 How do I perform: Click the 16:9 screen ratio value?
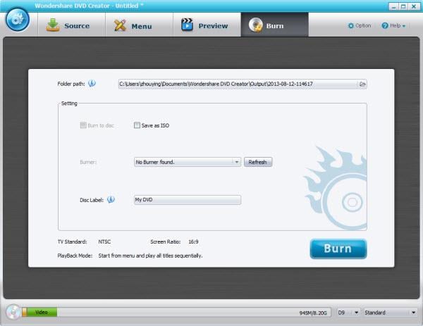(x=193, y=242)
